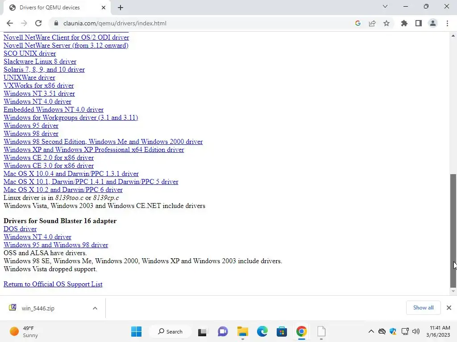Image resolution: width=457 pixels, height=342 pixels.
Task: Open the network Windows 95 driver link
Action: point(31,126)
